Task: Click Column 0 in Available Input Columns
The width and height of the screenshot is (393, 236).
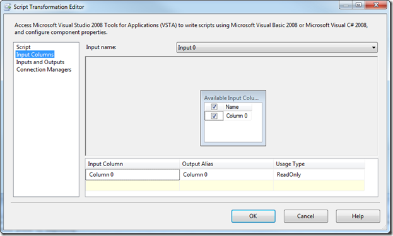Action: (x=237, y=116)
